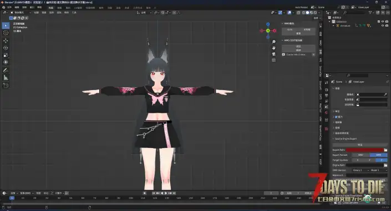Open the outliner filter dropdown
Screen dimensions: 391x211
click(371, 12)
